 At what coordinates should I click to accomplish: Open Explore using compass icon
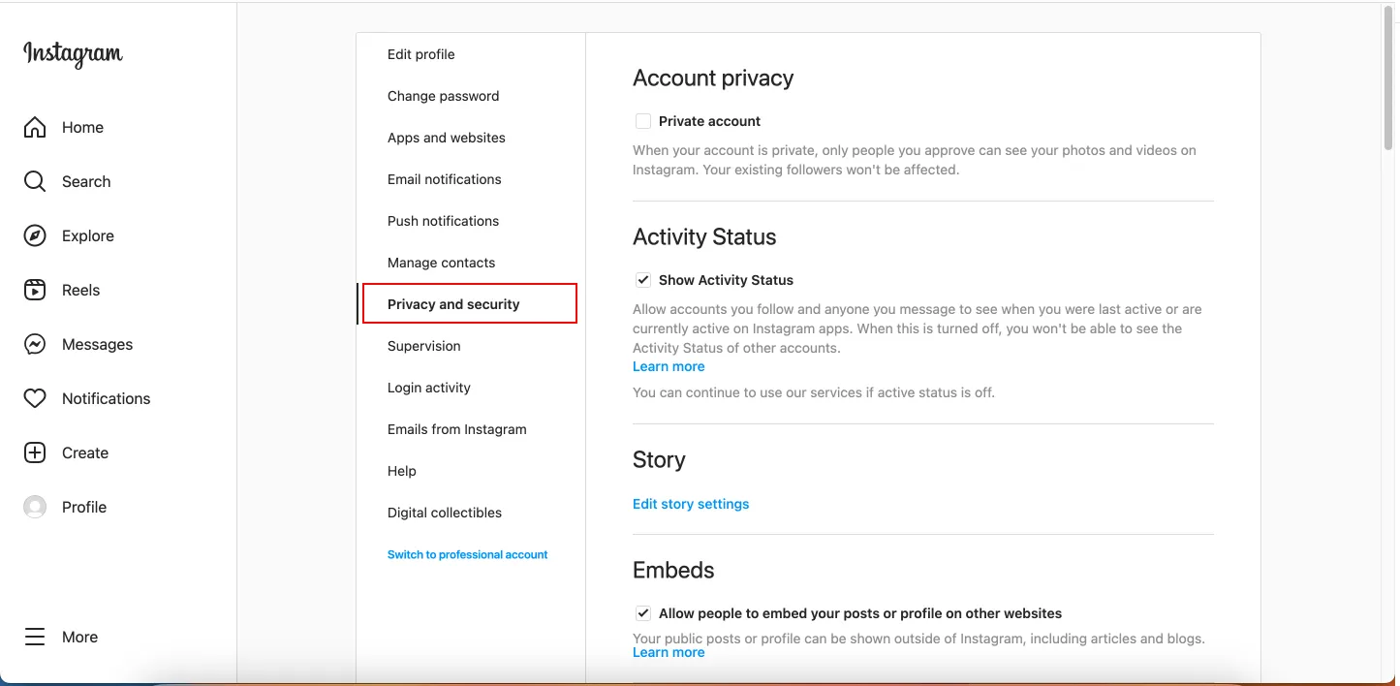pyautogui.click(x=35, y=235)
